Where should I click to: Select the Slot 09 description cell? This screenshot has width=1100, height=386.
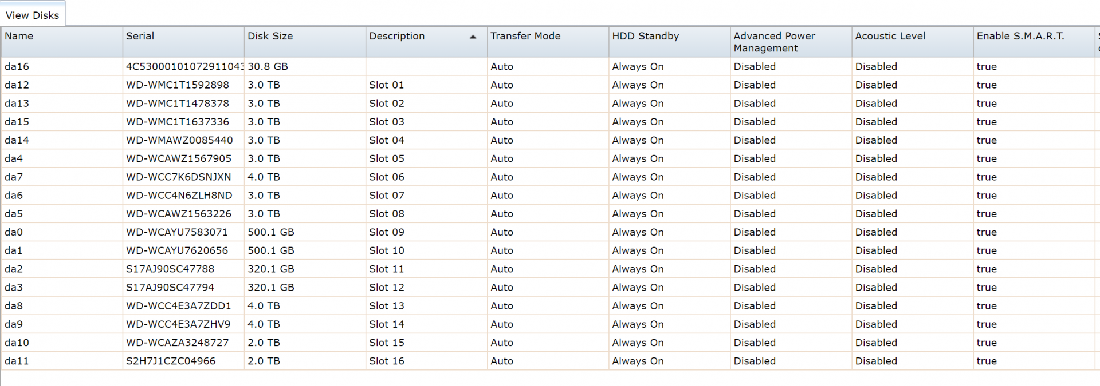[387, 232]
